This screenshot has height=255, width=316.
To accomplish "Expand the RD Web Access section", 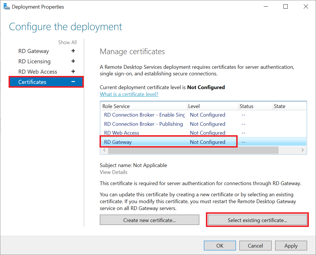I will click(x=73, y=71).
